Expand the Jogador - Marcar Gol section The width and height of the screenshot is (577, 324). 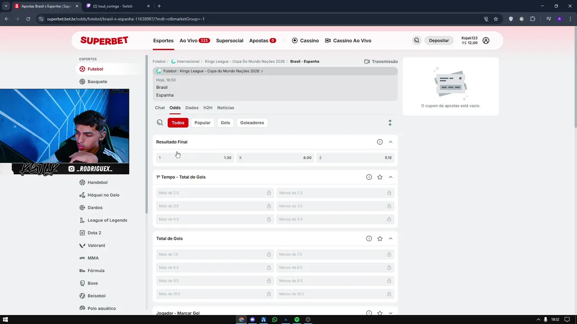390,313
